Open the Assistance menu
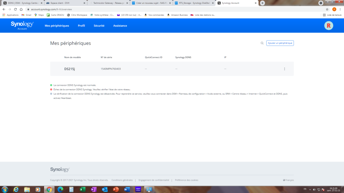The height and width of the screenshot is (193, 344). coord(120,26)
